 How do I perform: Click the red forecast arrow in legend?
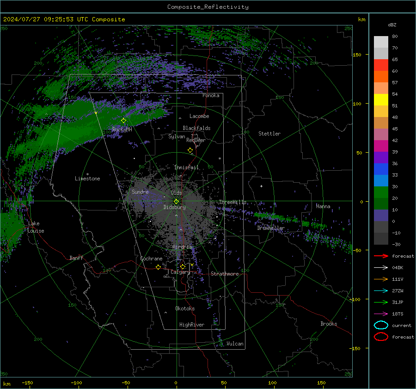(x=381, y=256)
